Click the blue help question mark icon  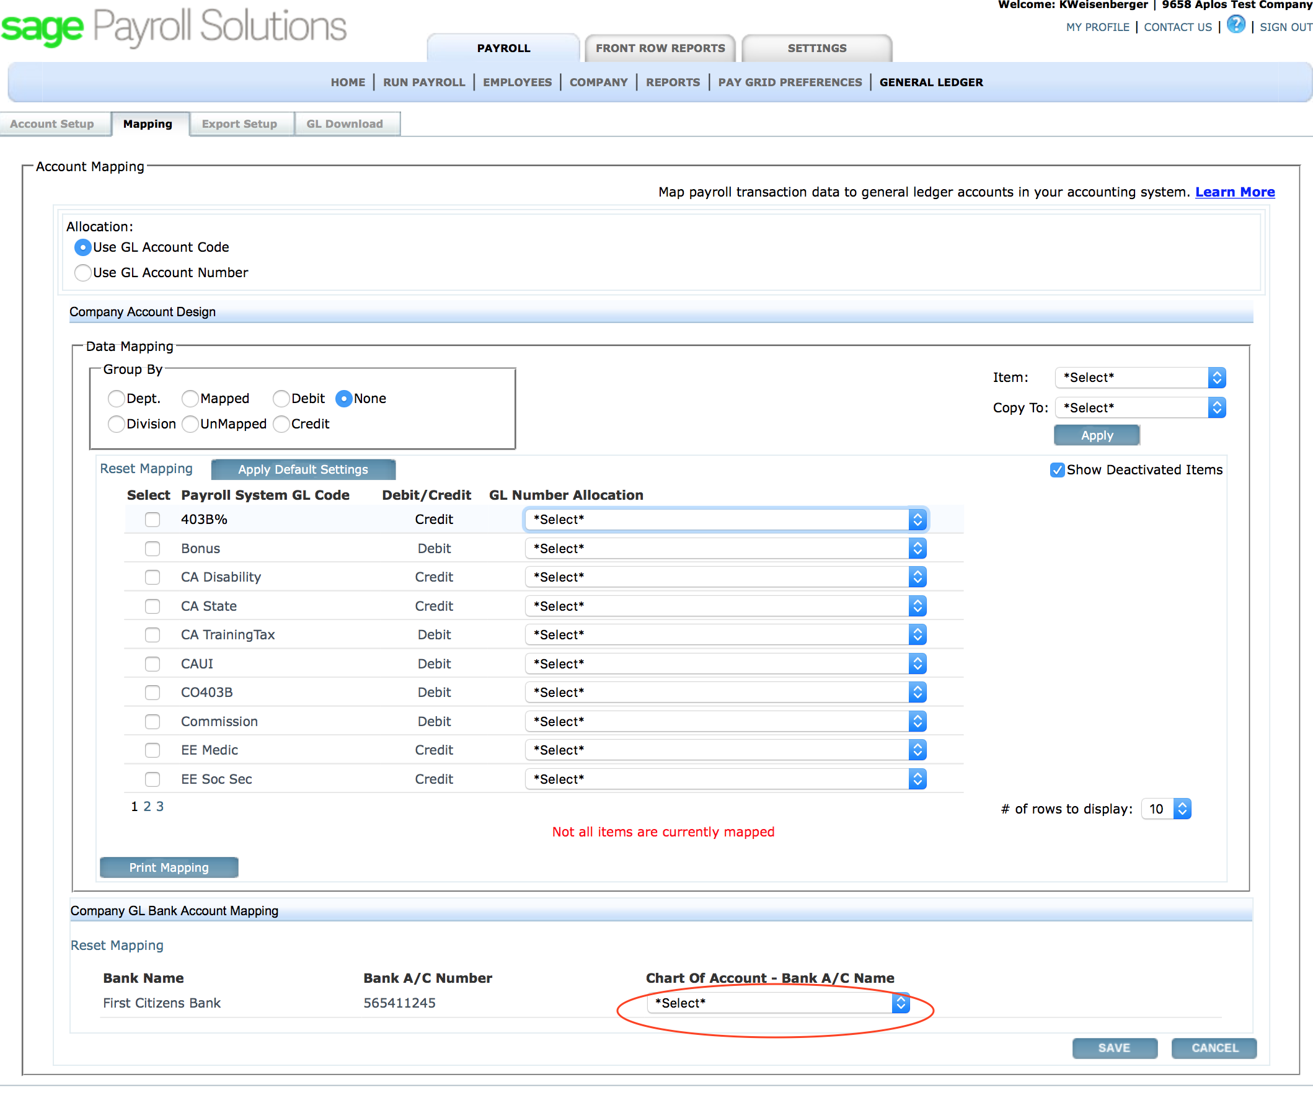tap(1236, 25)
